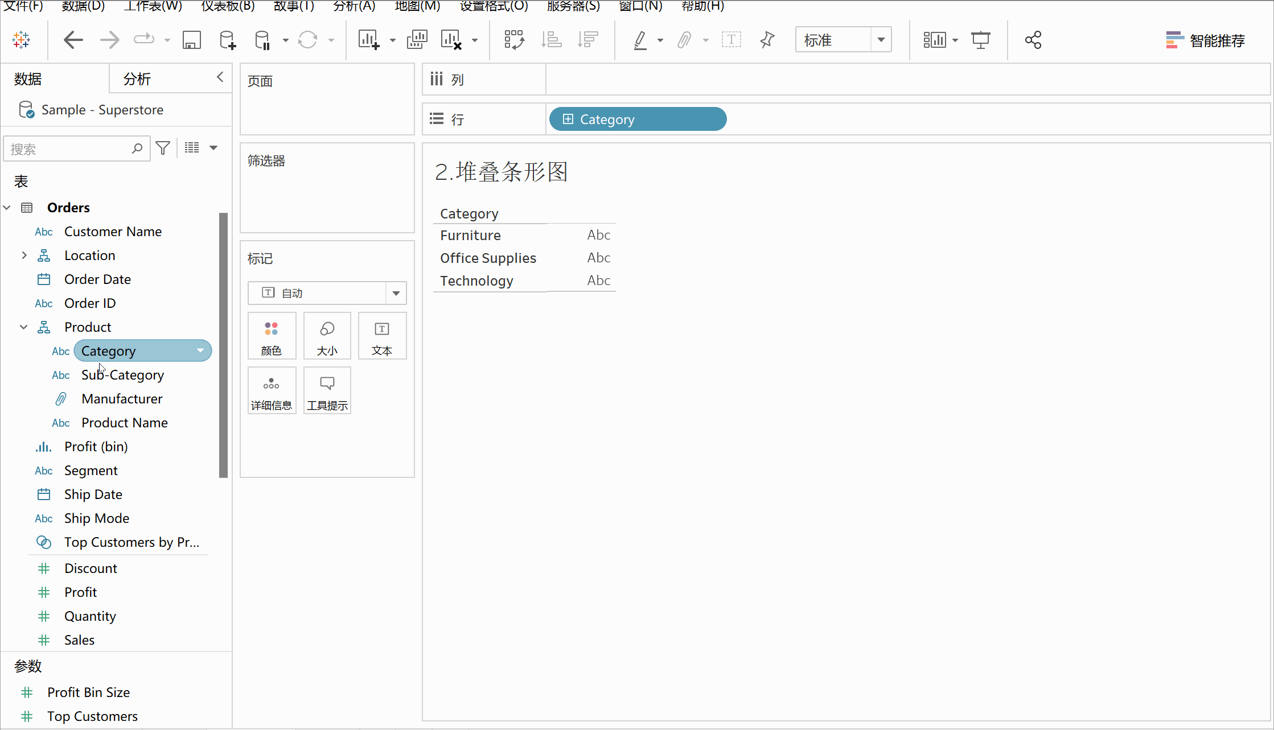Click the 颜色 color marks button
The width and height of the screenshot is (1274, 730).
(x=272, y=336)
